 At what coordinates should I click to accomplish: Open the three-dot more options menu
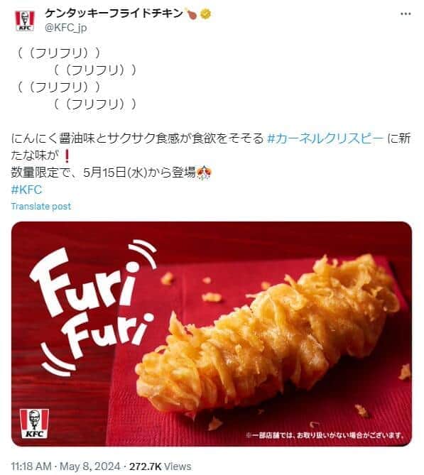click(x=406, y=14)
